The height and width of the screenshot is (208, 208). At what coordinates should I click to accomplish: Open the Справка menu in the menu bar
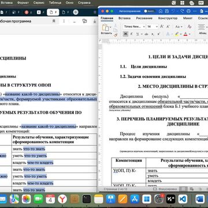click(x=84, y=3)
